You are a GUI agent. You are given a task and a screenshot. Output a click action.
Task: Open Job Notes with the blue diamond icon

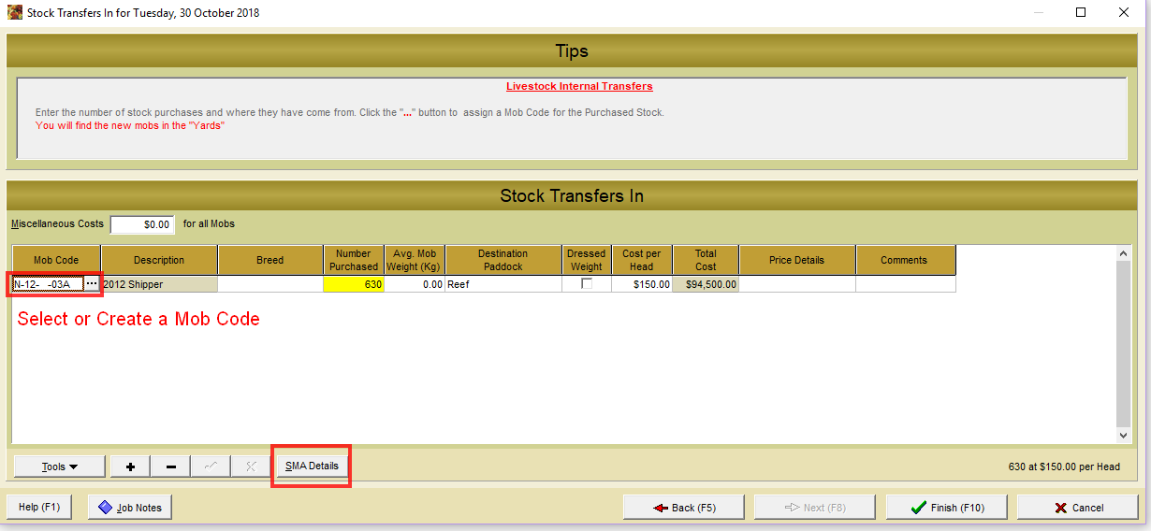(130, 508)
